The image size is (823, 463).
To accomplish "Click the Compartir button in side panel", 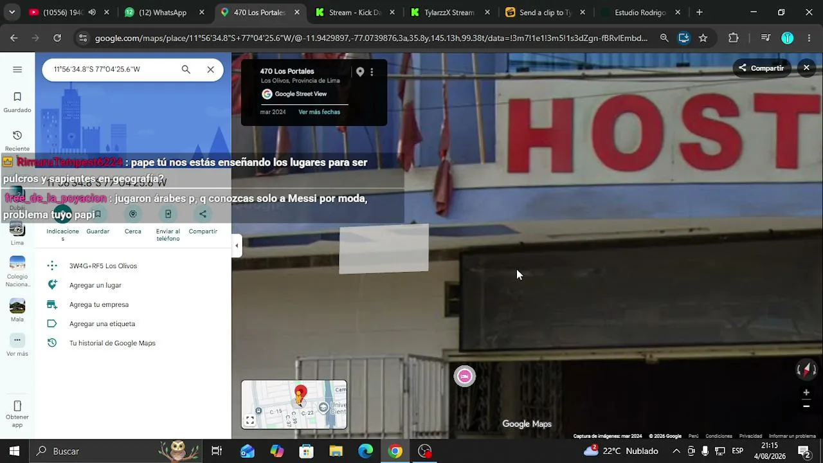I will (203, 222).
